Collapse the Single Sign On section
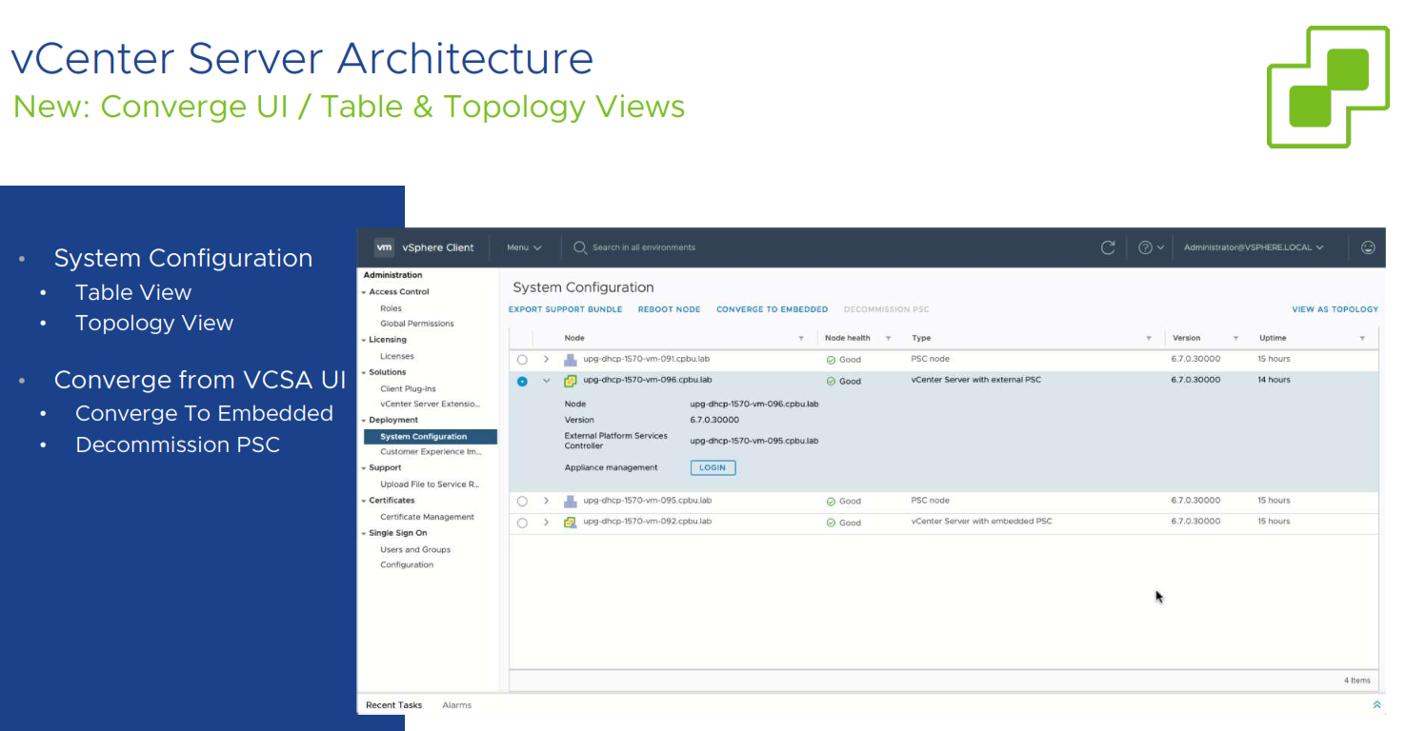The width and height of the screenshot is (1406, 731). 364,533
